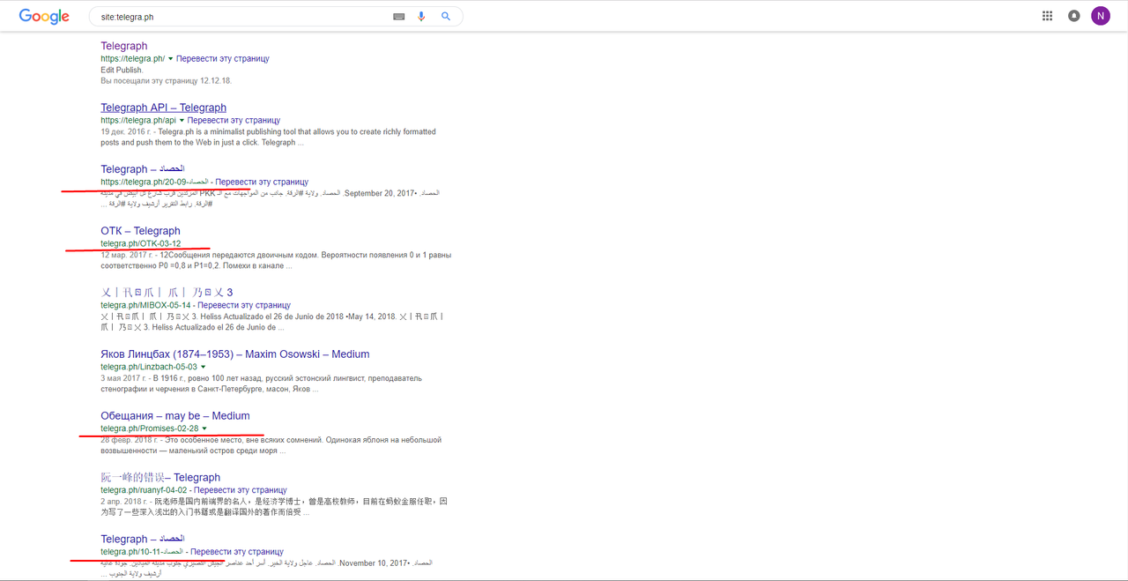Image resolution: width=1128 pixels, height=581 pixels.
Task: Expand dropdown arrow next to telegra.ph/api
Action: point(182,121)
